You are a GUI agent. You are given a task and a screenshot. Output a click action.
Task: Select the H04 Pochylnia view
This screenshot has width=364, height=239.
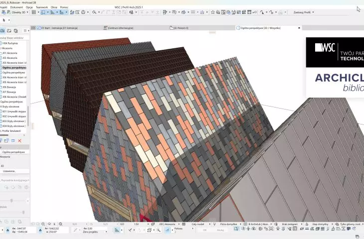point(10,43)
